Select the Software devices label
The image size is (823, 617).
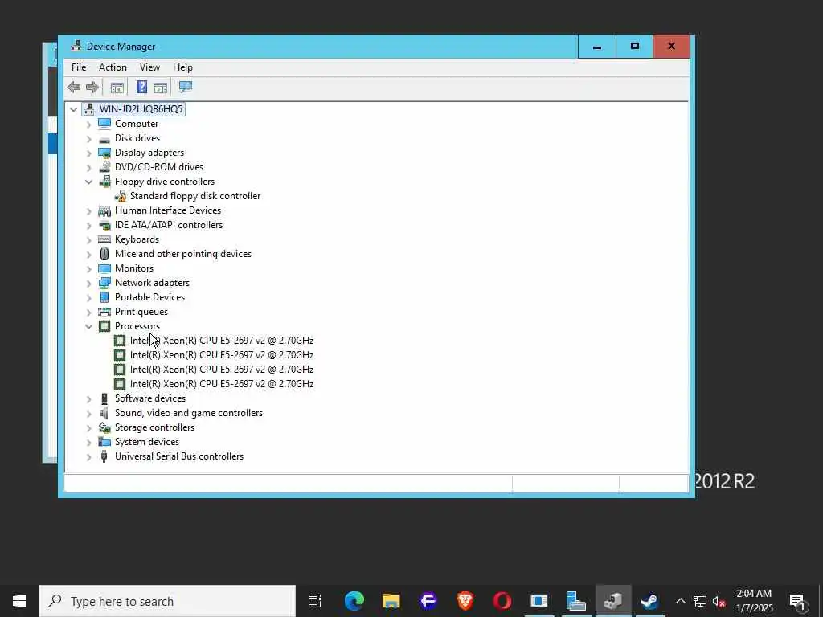point(150,398)
